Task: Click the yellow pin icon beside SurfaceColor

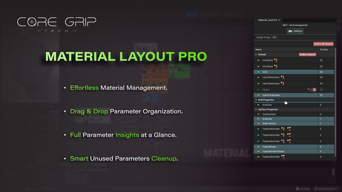Action: (258, 114)
